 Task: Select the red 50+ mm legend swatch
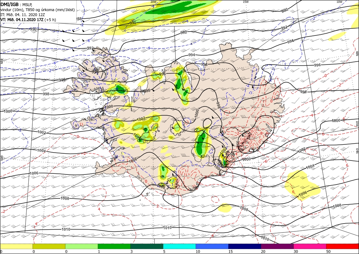pos(342,246)
